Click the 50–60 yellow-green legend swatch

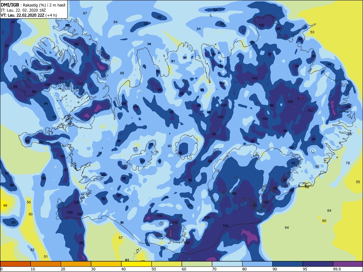coord(167,264)
